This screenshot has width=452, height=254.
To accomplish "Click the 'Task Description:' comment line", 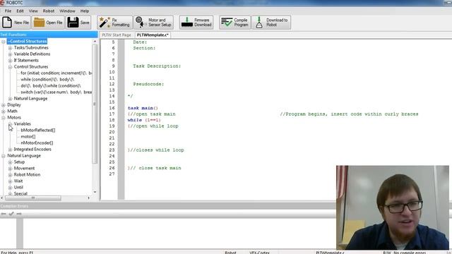I will pyautogui.click(x=157, y=66).
